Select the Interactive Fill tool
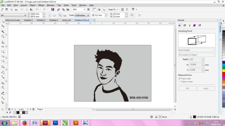Image resolution: width=225 pixels, height=126 pixels. [3, 98]
